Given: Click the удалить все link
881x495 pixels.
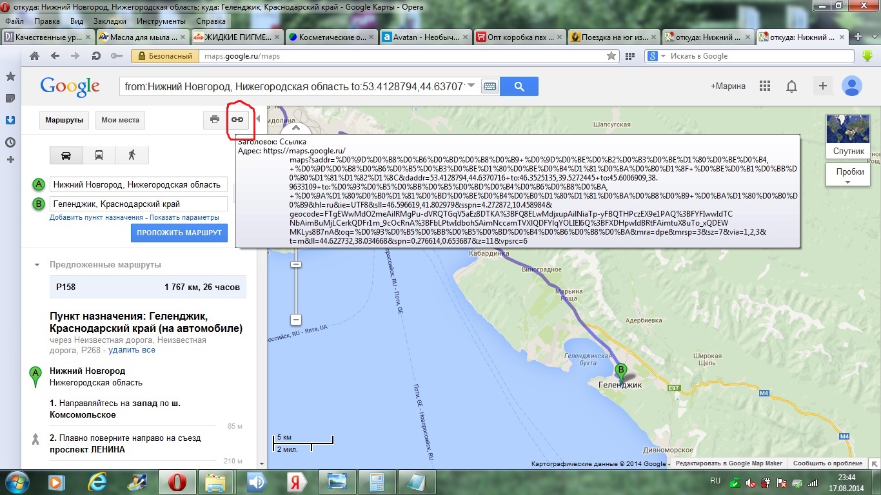Looking at the screenshot, I should pyautogui.click(x=132, y=350).
